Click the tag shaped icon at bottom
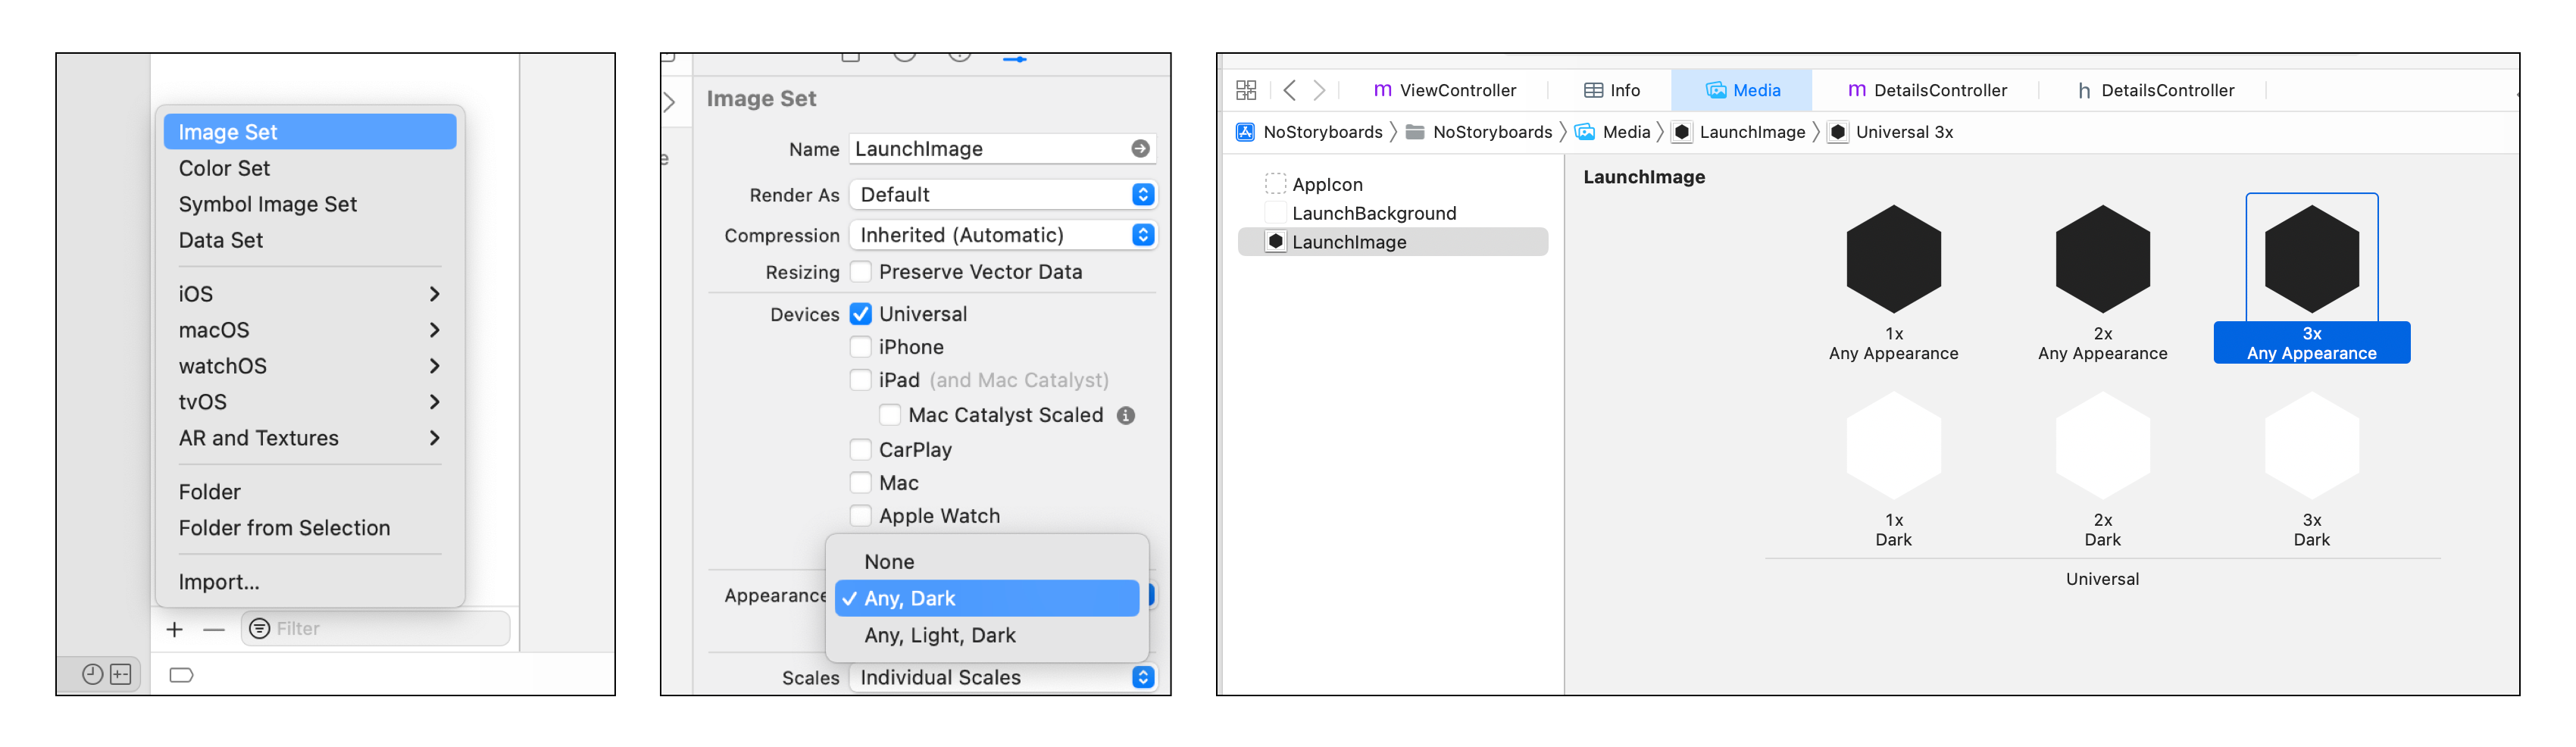Screen dimensions: 2576x747 point(181,675)
